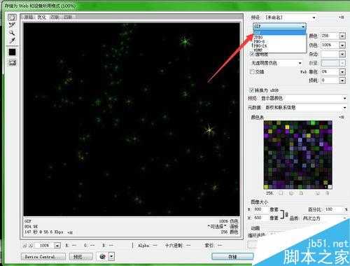350x266 pixels.
Task: Switch to the 原稿 (Original) tab
Action: click(x=29, y=17)
